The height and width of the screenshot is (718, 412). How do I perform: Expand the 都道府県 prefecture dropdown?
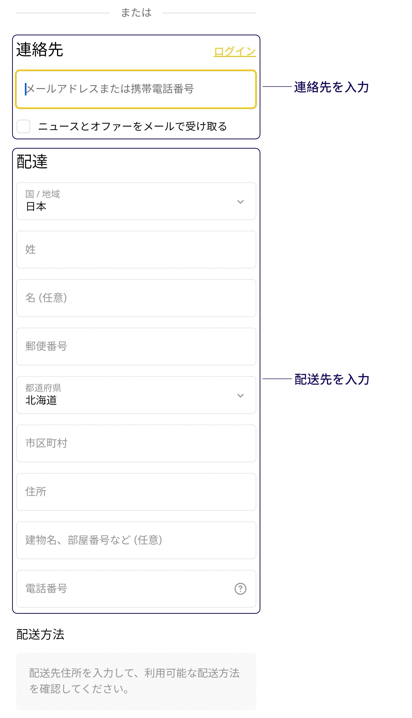coord(136,395)
